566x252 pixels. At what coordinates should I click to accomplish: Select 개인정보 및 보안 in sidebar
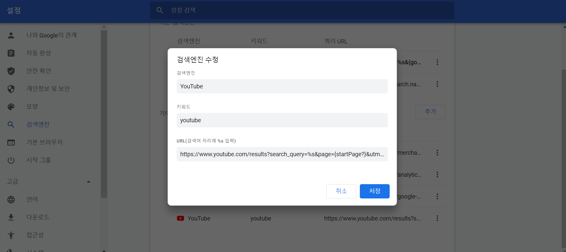pyautogui.click(x=48, y=89)
